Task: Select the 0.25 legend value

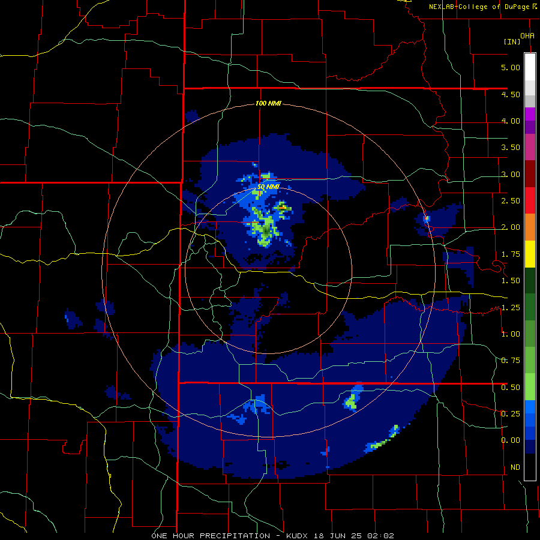Action: [511, 413]
